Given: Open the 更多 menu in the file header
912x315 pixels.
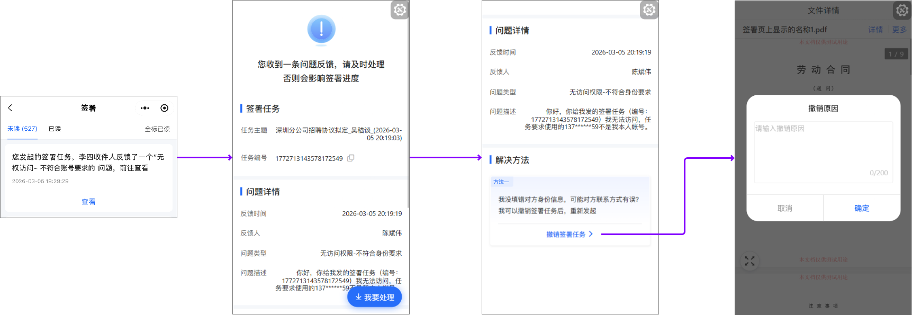Looking at the screenshot, I should point(899,30).
